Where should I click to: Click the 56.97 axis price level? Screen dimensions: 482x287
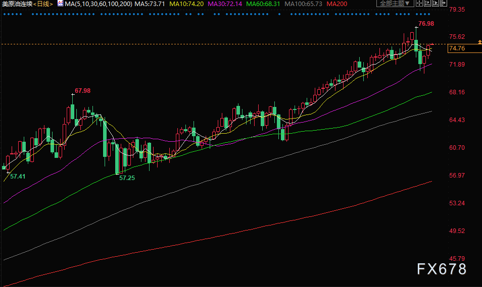(457, 175)
